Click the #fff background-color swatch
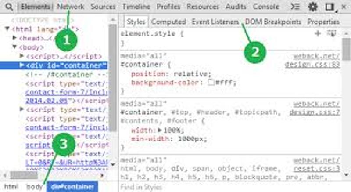The image size is (351, 192). point(211,82)
